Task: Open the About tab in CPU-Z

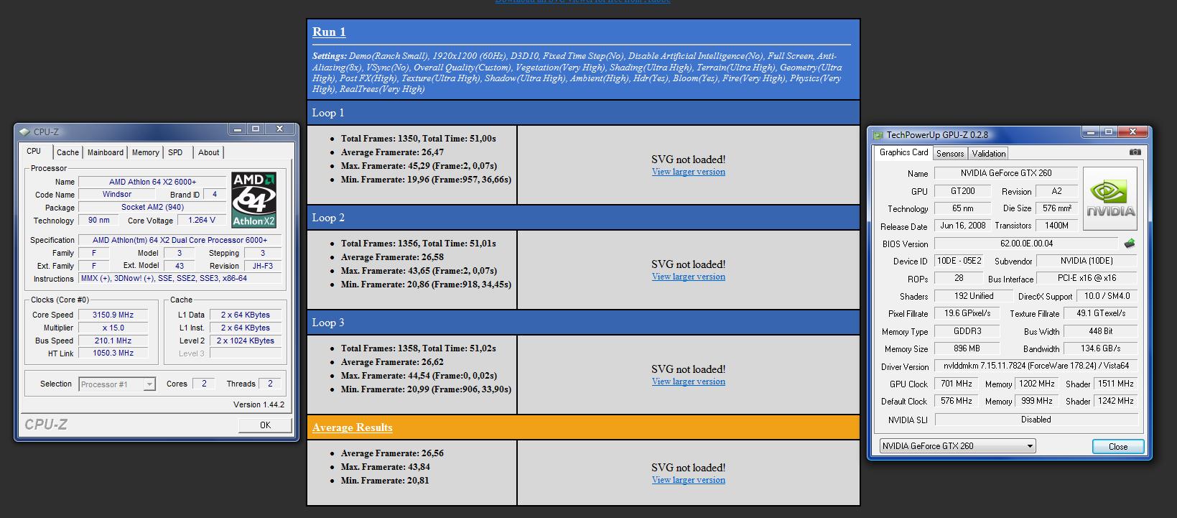Action: point(209,152)
